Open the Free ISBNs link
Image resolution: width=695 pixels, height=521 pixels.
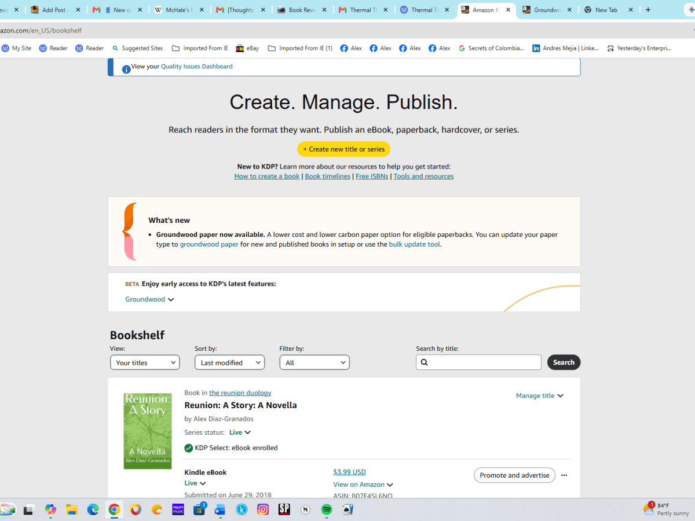pos(372,177)
